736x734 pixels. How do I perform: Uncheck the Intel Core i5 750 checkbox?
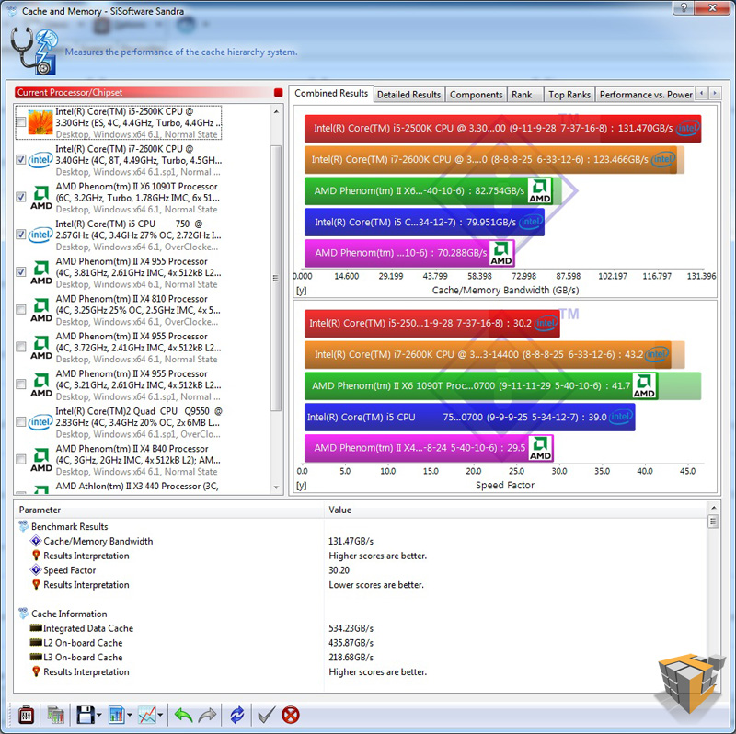20,235
